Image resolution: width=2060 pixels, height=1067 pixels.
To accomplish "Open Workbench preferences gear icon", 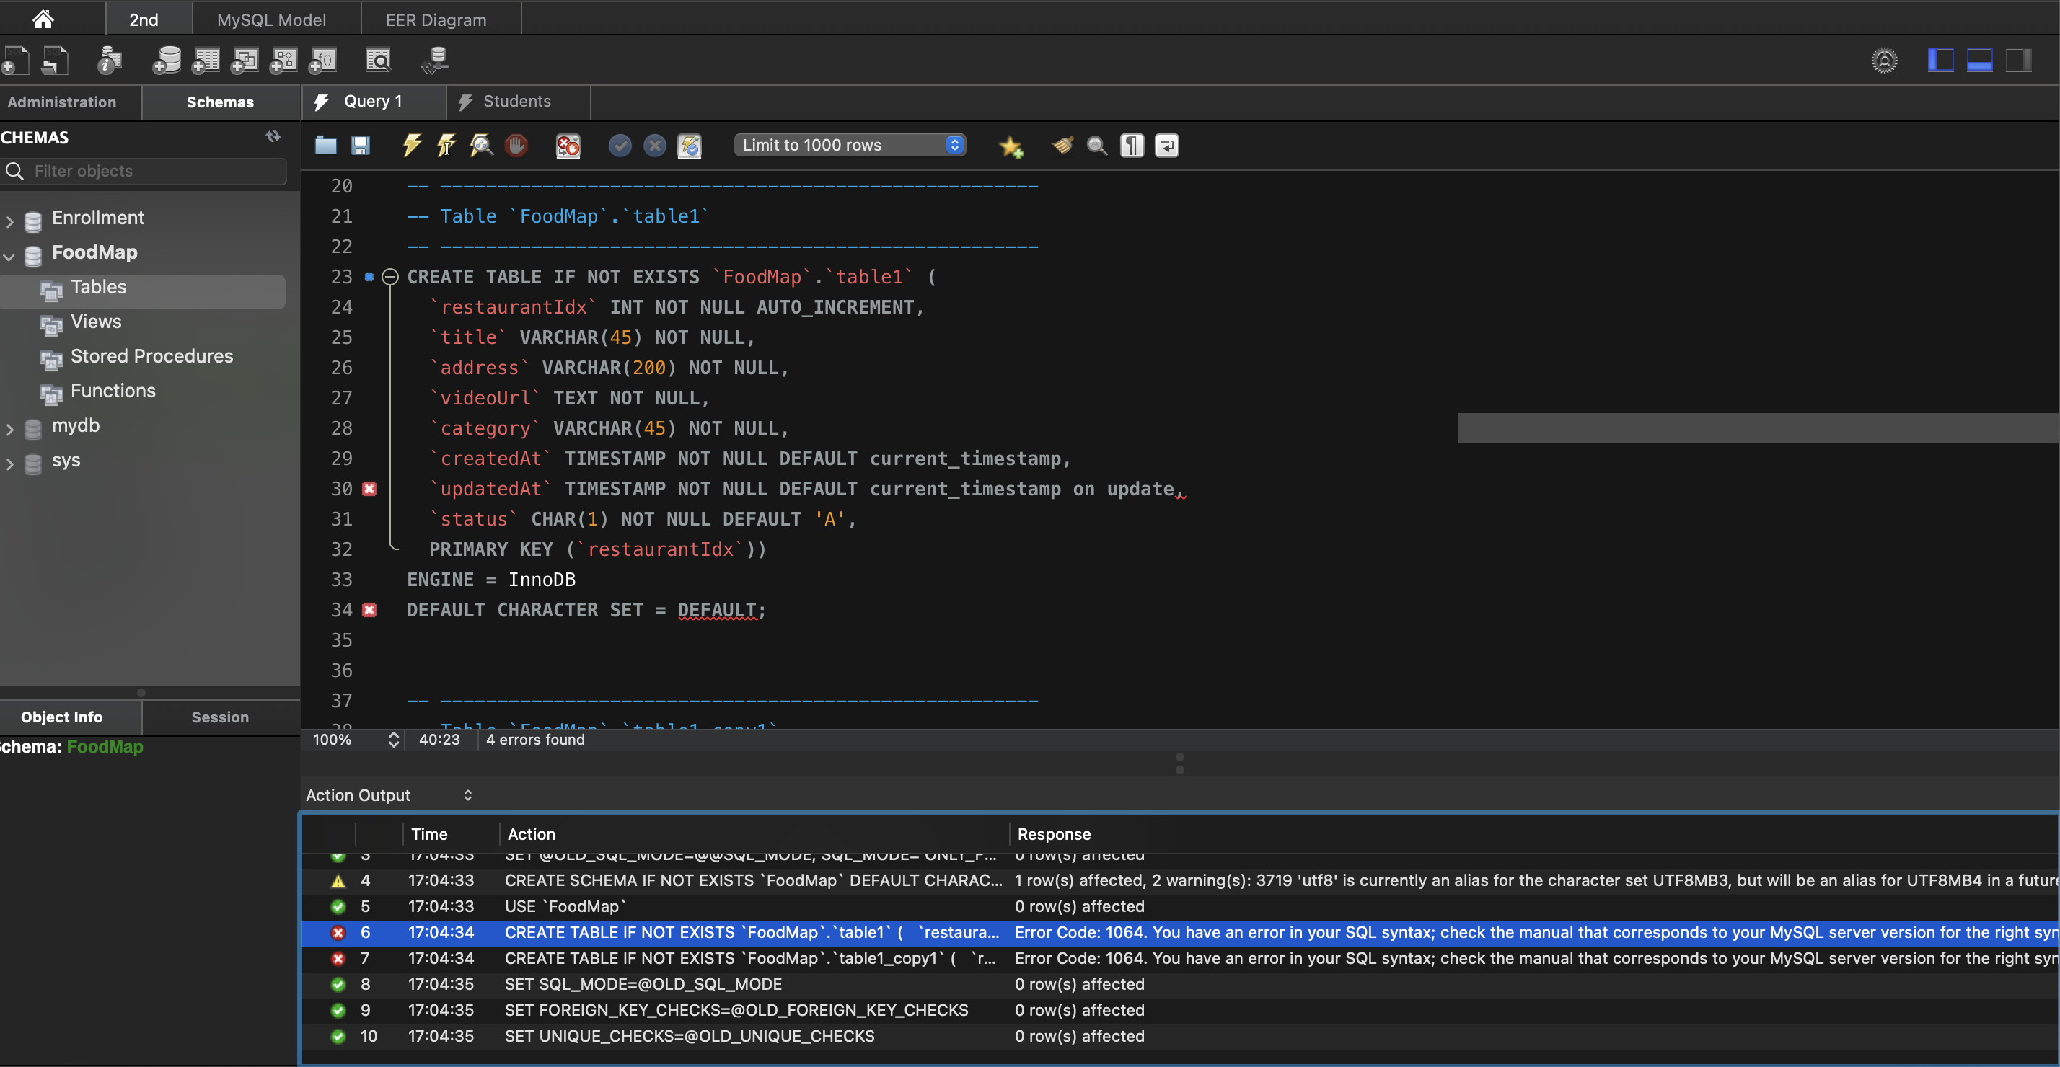I will [1884, 60].
